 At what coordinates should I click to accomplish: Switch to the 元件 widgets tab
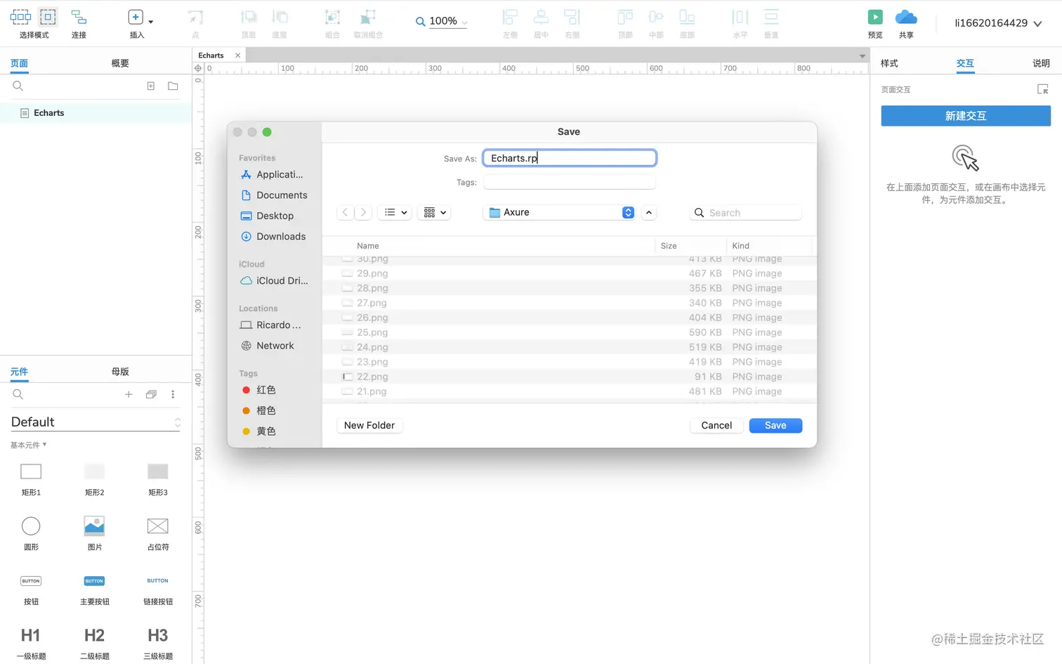point(19,372)
